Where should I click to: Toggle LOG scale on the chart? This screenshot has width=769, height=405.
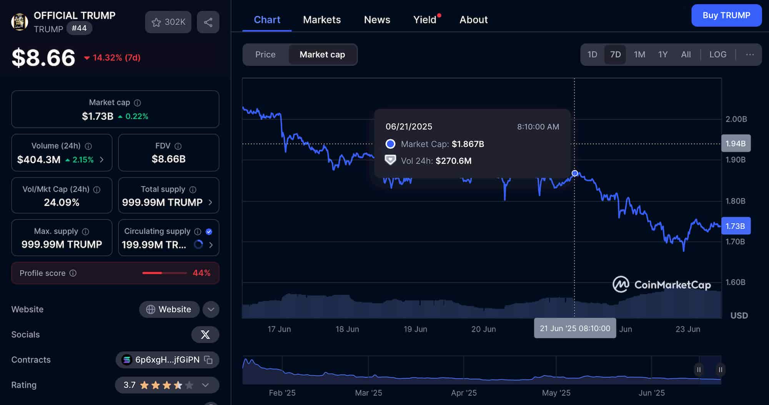[x=718, y=55]
